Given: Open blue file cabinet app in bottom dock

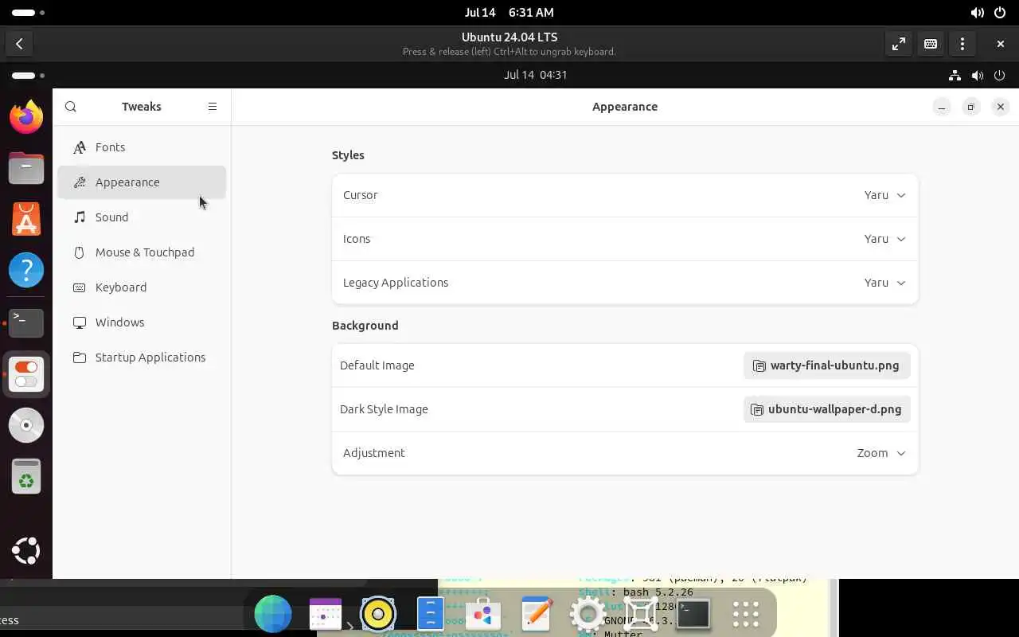Looking at the screenshot, I should pyautogui.click(x=430, y=614).
